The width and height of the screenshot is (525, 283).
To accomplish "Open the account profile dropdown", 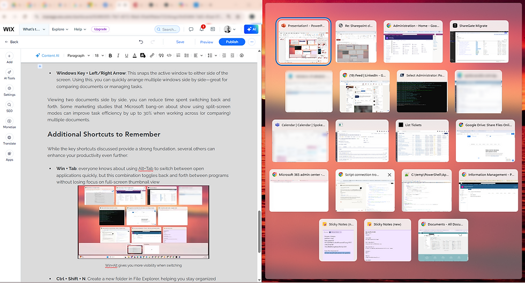I will (x=230, y=29).
